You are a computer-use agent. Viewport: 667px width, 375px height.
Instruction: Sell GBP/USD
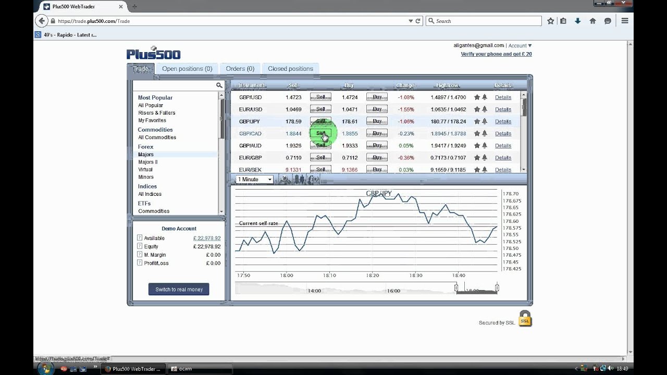click(320, 97)
